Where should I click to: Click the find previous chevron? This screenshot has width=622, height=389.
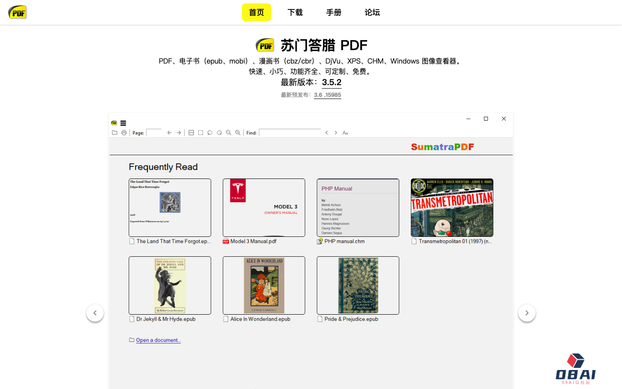pyautogui.click(x=327, y=133)
